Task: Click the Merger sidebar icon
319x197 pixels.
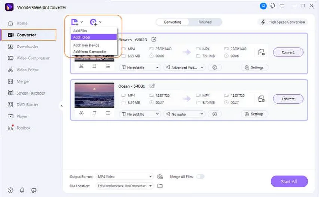Action: click(10, 81)
